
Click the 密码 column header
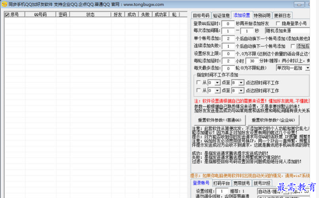coord(63,14)
